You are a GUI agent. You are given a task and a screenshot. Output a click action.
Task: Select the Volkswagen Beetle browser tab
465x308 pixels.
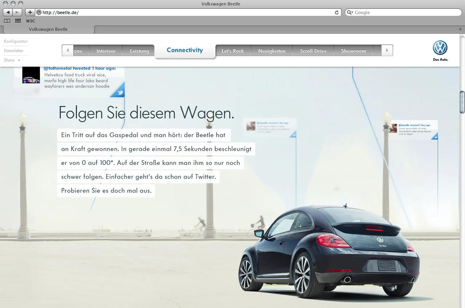coord(48,29)
